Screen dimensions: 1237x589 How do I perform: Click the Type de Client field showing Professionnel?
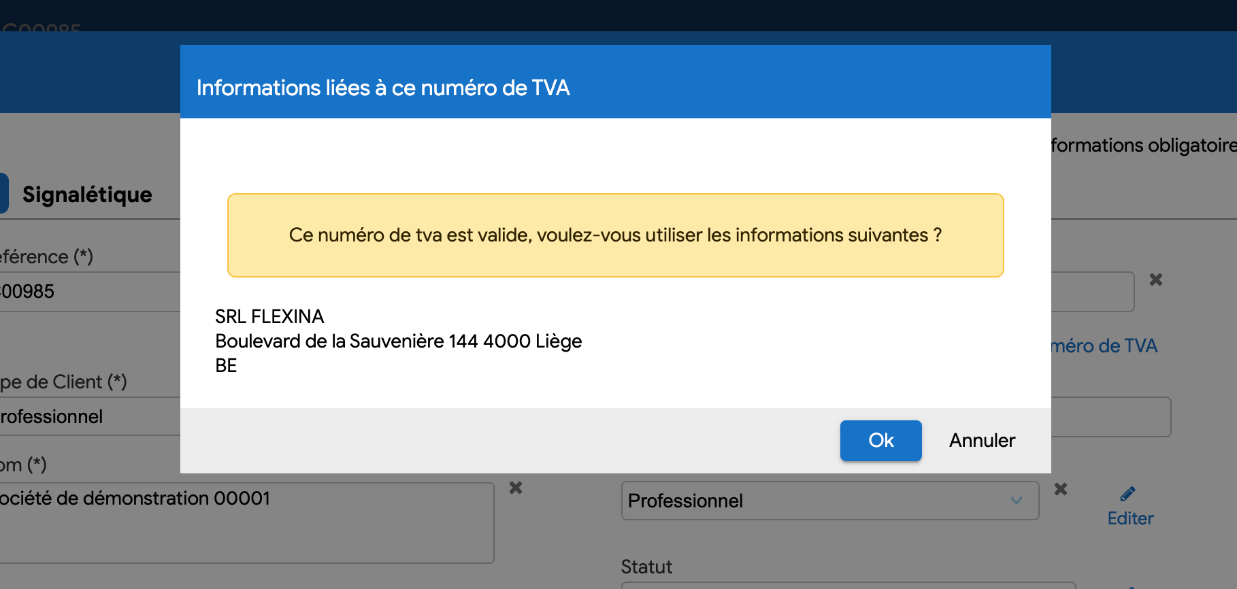[90, 416]
